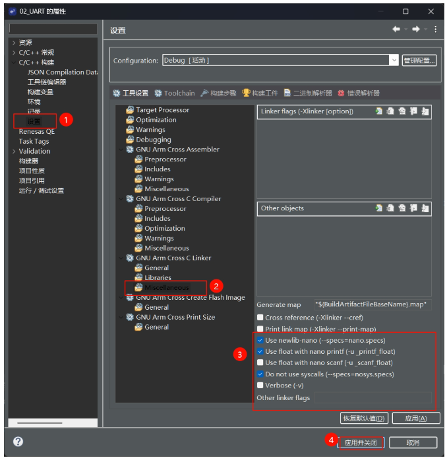The width and height of the screenshot is (447, 460).
Task: Click move down icon in Linker flags toolbar
Action: coord(425,111)
